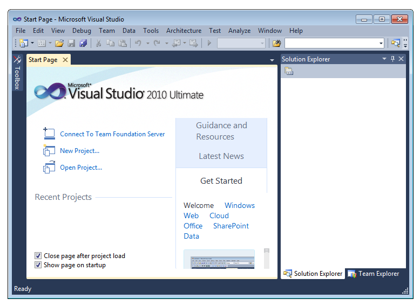
Task: Open the Find combo box dropdown arrow
Action: 381,43
